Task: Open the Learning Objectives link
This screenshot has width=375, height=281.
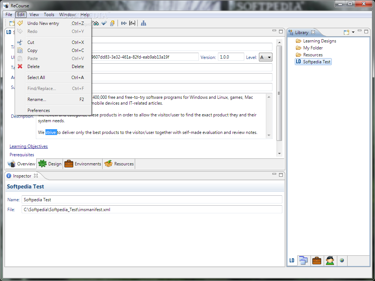Action: point(29,146)
